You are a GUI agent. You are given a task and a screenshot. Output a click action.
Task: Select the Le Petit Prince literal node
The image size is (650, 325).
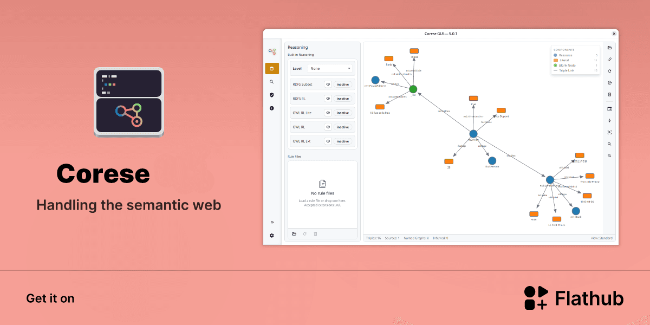556,219
